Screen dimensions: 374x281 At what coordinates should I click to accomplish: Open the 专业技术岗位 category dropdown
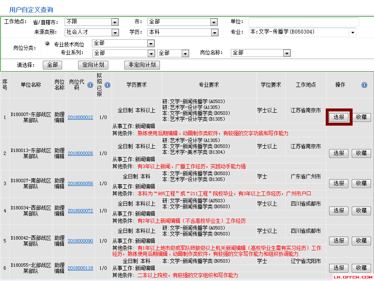point(123,43)
